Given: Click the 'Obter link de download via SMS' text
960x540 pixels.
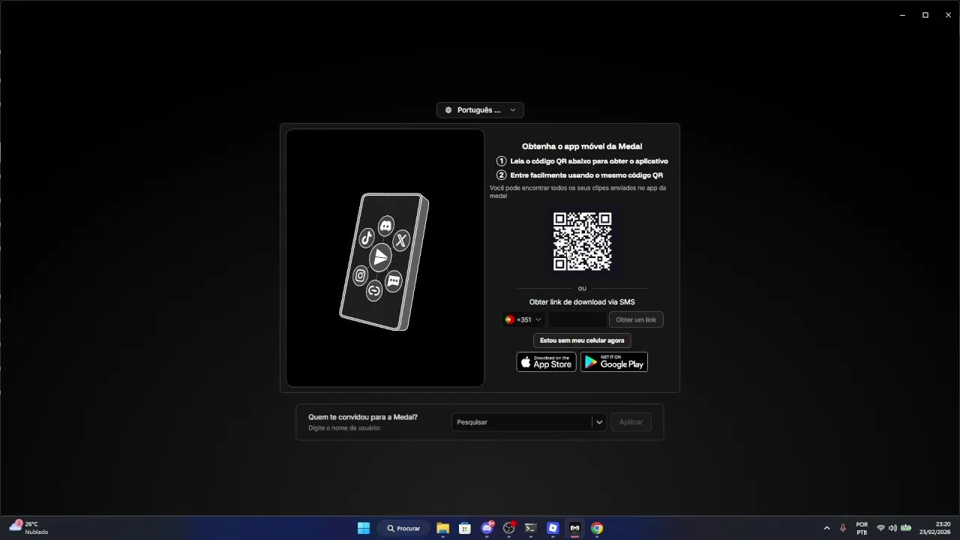Looking at the screenshot, I should coord(582,302).
